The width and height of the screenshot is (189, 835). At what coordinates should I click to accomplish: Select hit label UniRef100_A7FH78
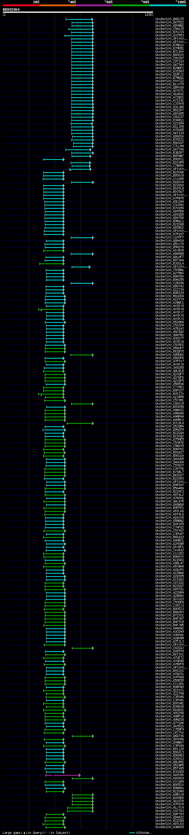point(170,804)
